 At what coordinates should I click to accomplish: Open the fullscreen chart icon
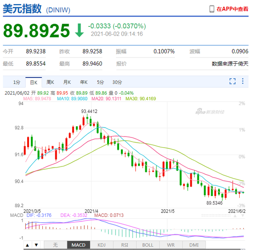click(x=232, y=81)
